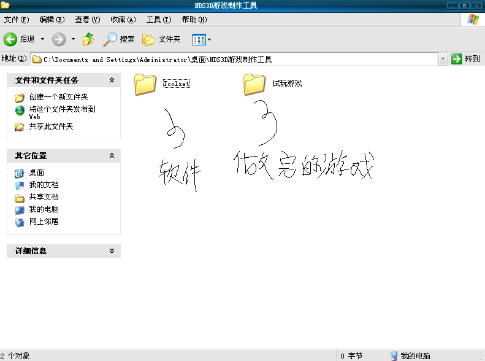Click 0 字节 in status bar
This screenshot has width=485, height=361.
351,356
